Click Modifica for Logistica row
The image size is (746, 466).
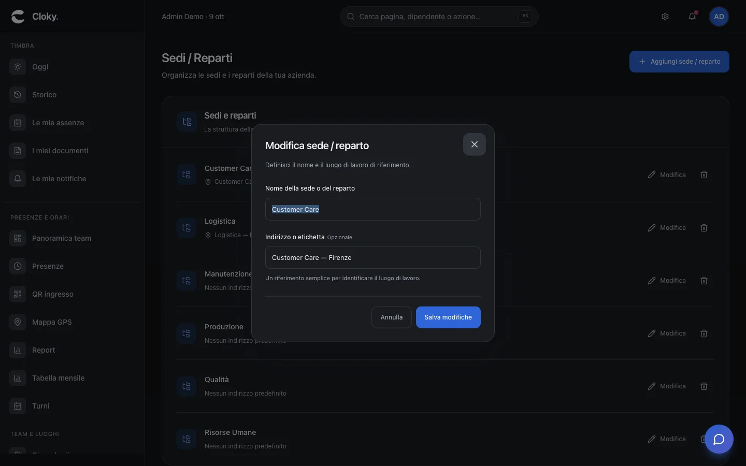[667, 228]
